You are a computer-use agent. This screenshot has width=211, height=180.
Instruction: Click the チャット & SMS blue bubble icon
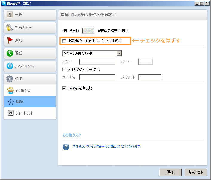point(10,66)
